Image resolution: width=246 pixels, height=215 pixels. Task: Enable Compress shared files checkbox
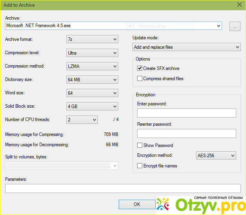[x=140, y=79]
